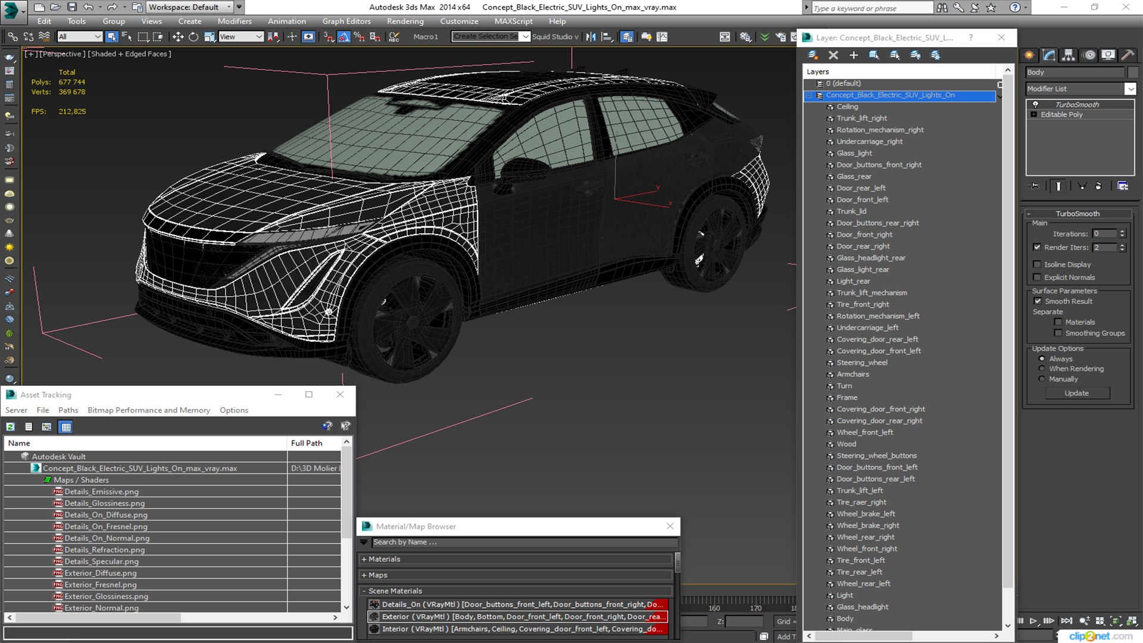The image size is (1143, 643).
Task: Click the Macro1 toolbar button
Action: pyautogui.click(x=426, y=37)
